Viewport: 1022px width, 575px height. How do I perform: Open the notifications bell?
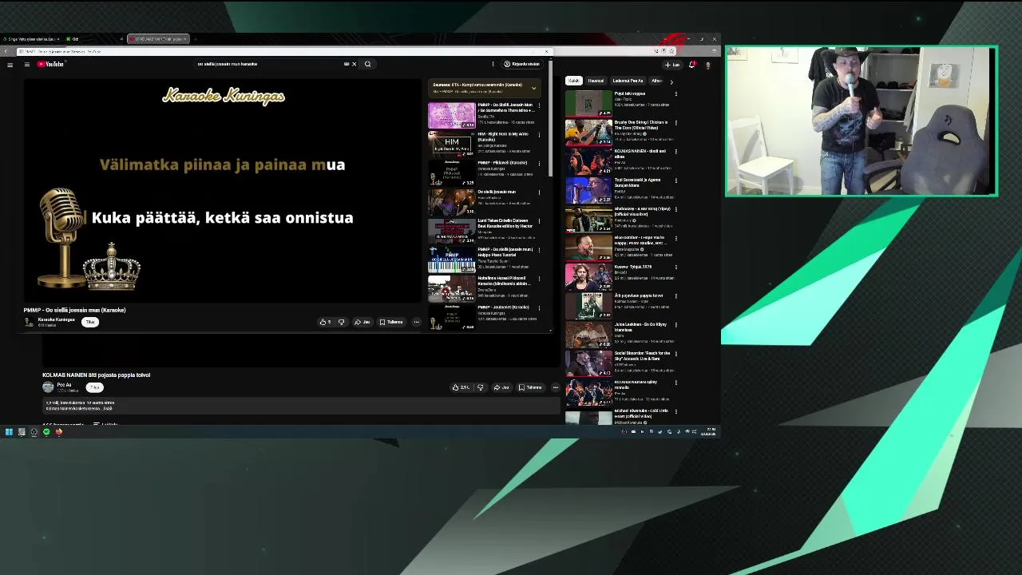pos(692,65)
